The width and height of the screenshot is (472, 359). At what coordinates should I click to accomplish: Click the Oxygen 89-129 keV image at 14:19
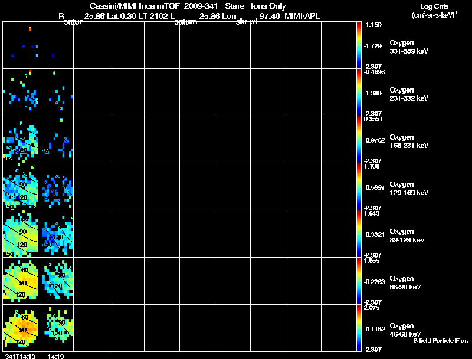pyautogui.click(x=55, y=234)
